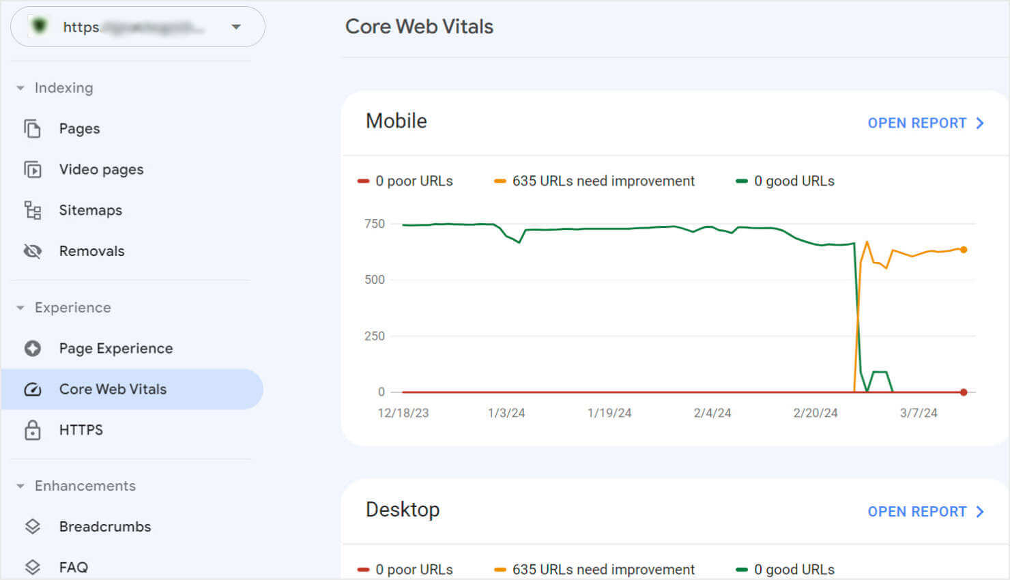Switch to Core Web Vitals in sidebar menu
Screen dimensions: 1010x580
click(x=113, y=389)
